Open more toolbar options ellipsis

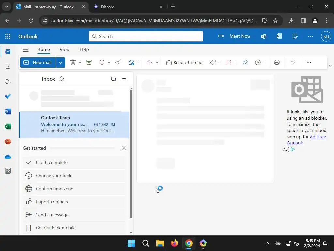pos(309,62)
